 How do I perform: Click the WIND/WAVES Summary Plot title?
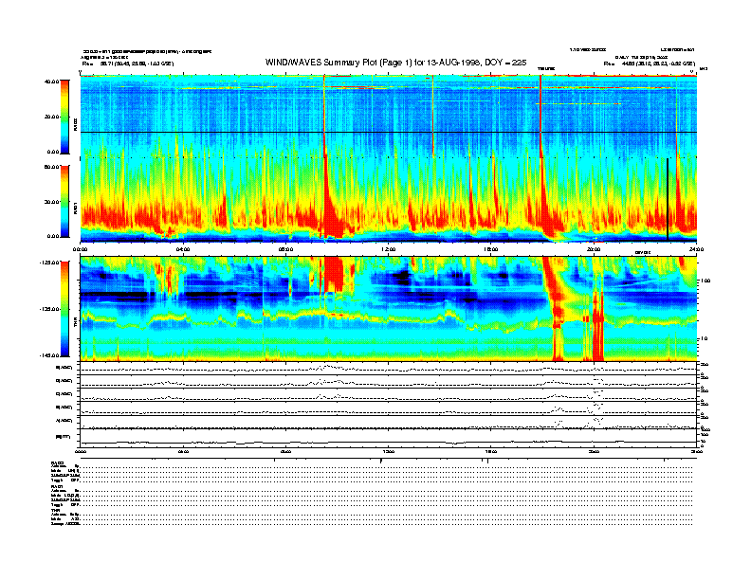click(395, 63)
